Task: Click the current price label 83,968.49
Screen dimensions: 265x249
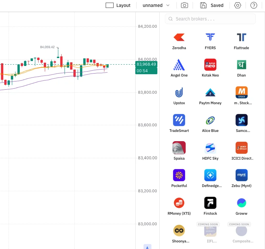Action: [x=146, y=64]
